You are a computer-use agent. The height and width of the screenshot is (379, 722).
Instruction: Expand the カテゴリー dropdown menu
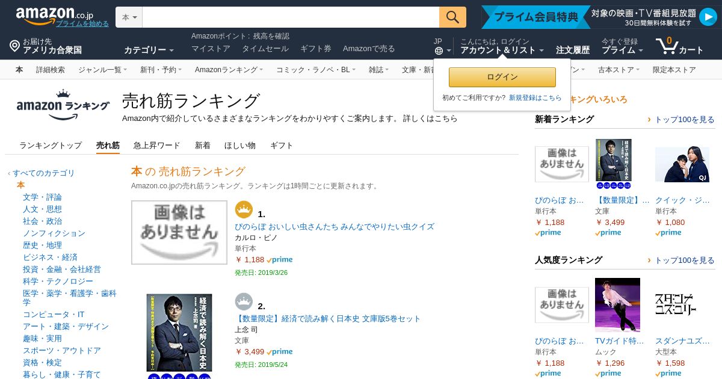pyautogui.click(x=149, y=50)
